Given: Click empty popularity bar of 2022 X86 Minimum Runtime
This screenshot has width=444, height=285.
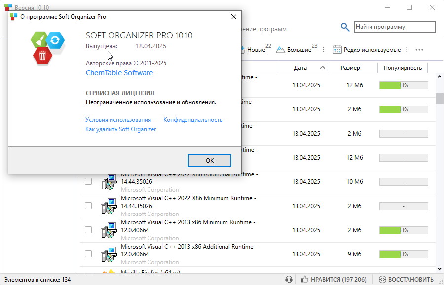Looking at the screenshot, I should pos(404,206).
